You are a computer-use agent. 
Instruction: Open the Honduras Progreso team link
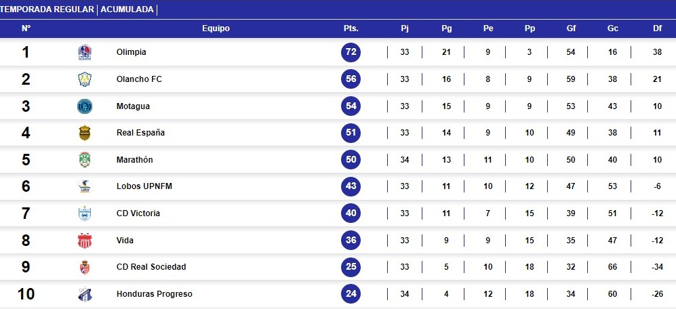154,294
